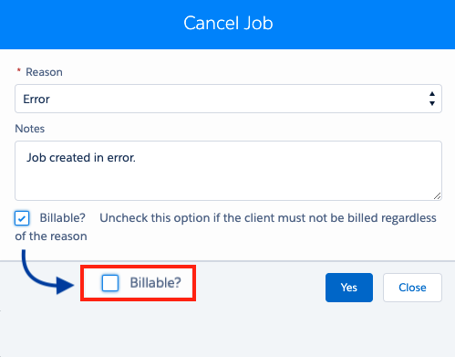Image resolution: width=455 pixels, height=357 pixels.
Task: Select the 'Error' value text in Reason
Action: tap(36, 100)
